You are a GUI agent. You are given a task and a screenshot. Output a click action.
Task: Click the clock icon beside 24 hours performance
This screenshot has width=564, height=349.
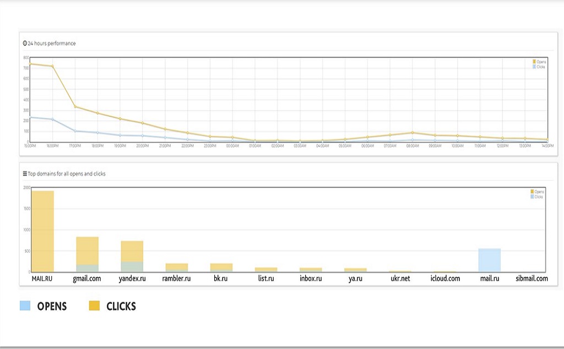pos(25,43)
